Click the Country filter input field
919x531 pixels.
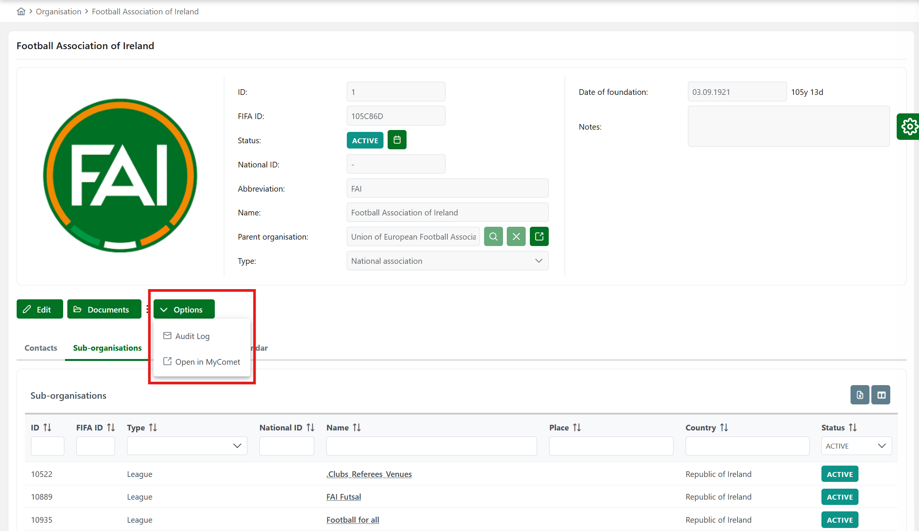(747, 446)
